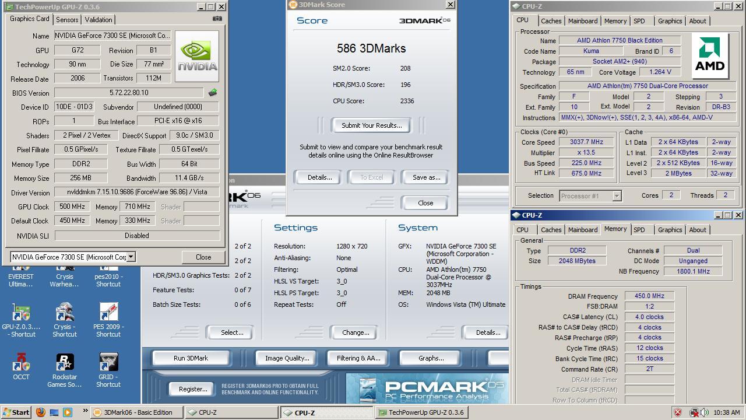
Task: Click the Close button in GPU-Z
Action: point(203,257)
